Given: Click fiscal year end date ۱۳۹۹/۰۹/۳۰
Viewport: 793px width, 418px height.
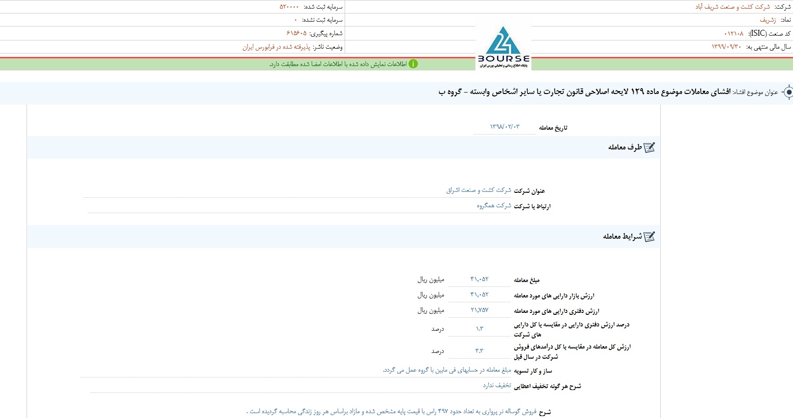Looking at the screenshot, I should pyautogui.click(x=726, y=47).
